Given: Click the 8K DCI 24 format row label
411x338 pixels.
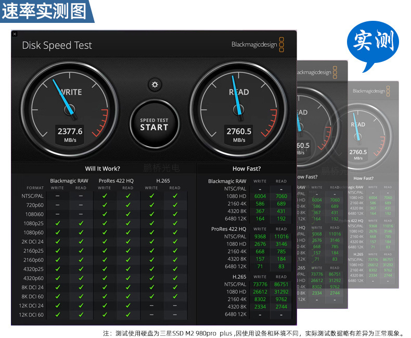Looking at the screenshot, I should point(32,288).
